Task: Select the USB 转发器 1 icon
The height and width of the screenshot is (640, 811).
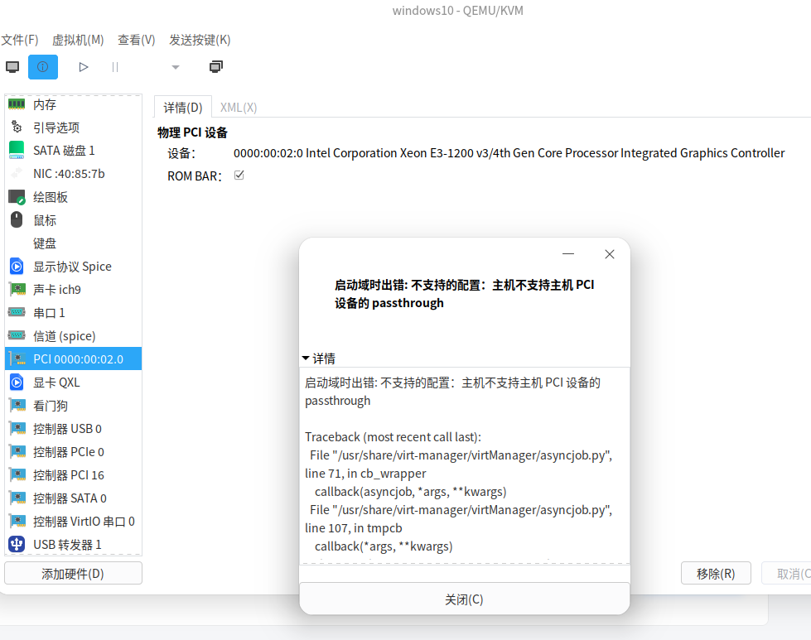Action: pyautogui.click(x=17, y=544)
